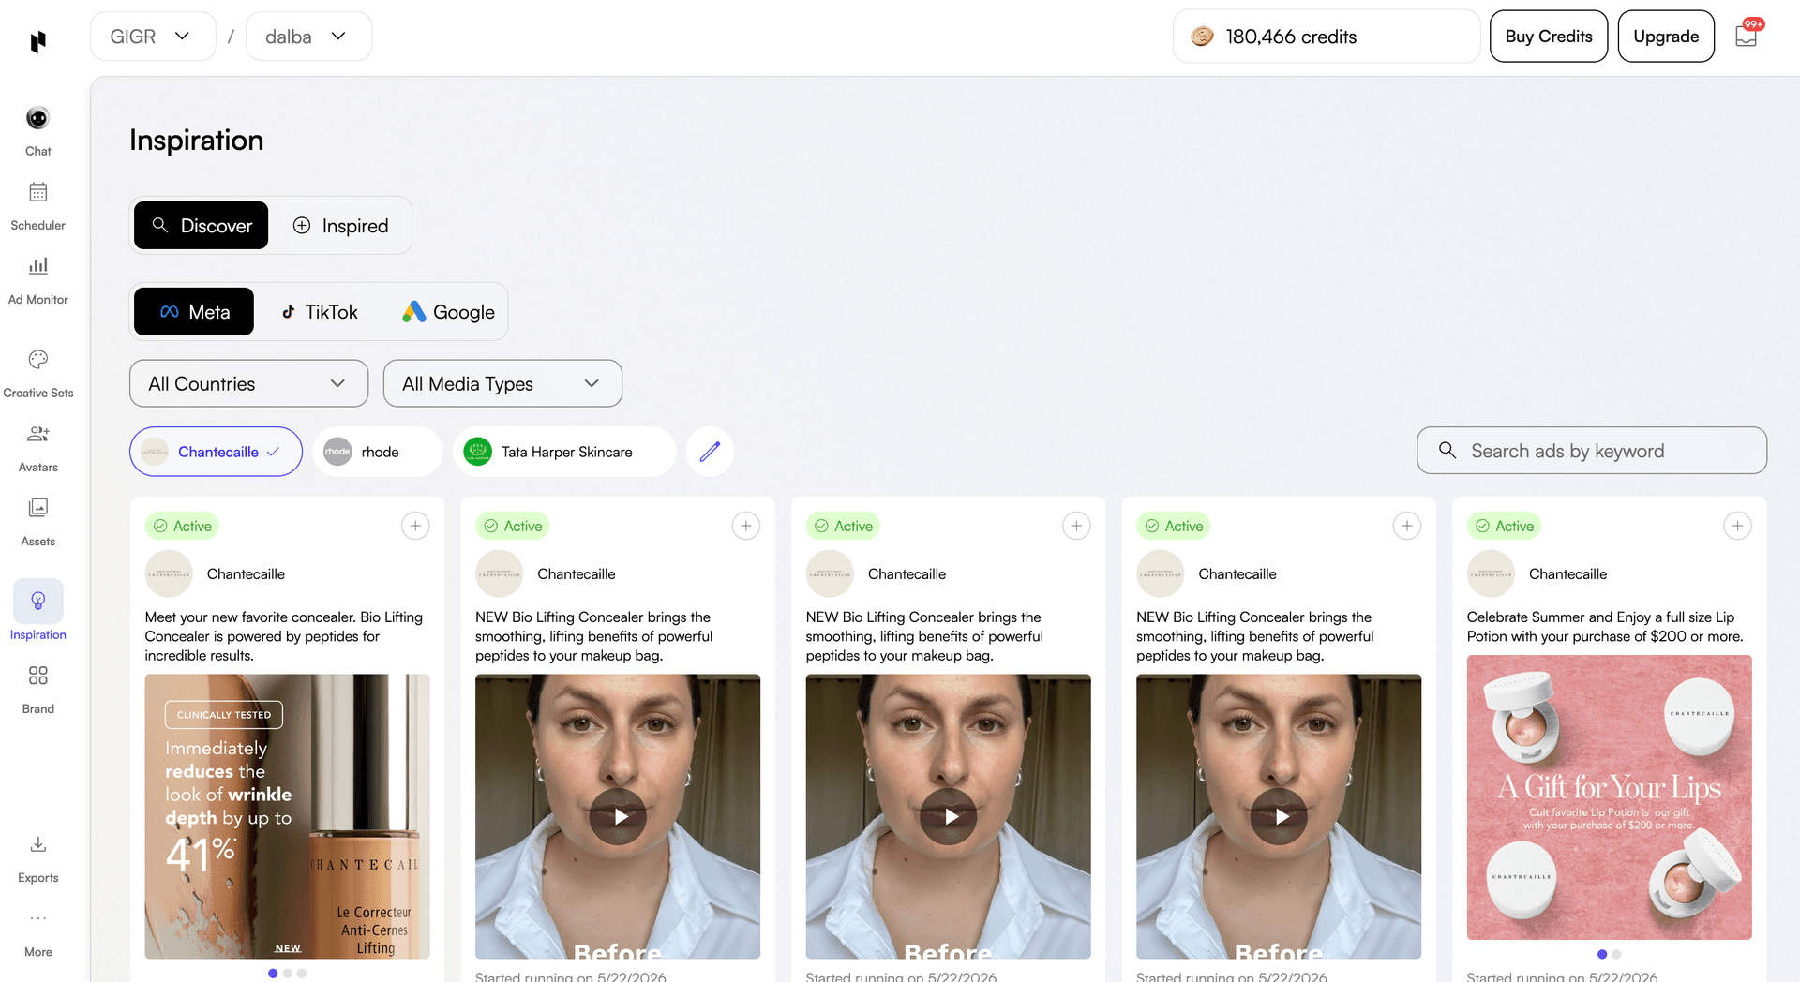Open the Assets icon
This screenshot has height=982, width=1800.
[37, 508]
